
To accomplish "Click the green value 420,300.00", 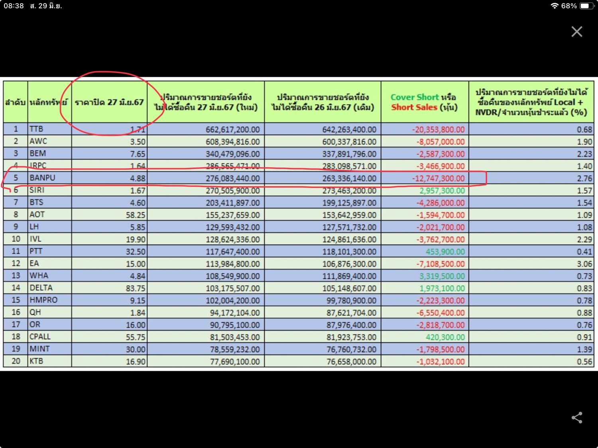I will coord(445,337).
